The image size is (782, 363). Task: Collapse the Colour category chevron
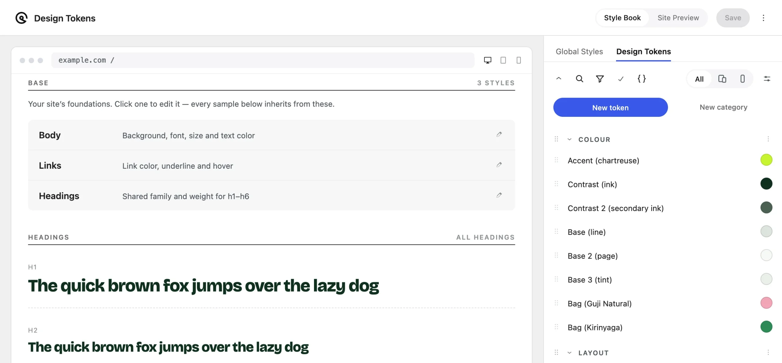click(x=569, y=139)
